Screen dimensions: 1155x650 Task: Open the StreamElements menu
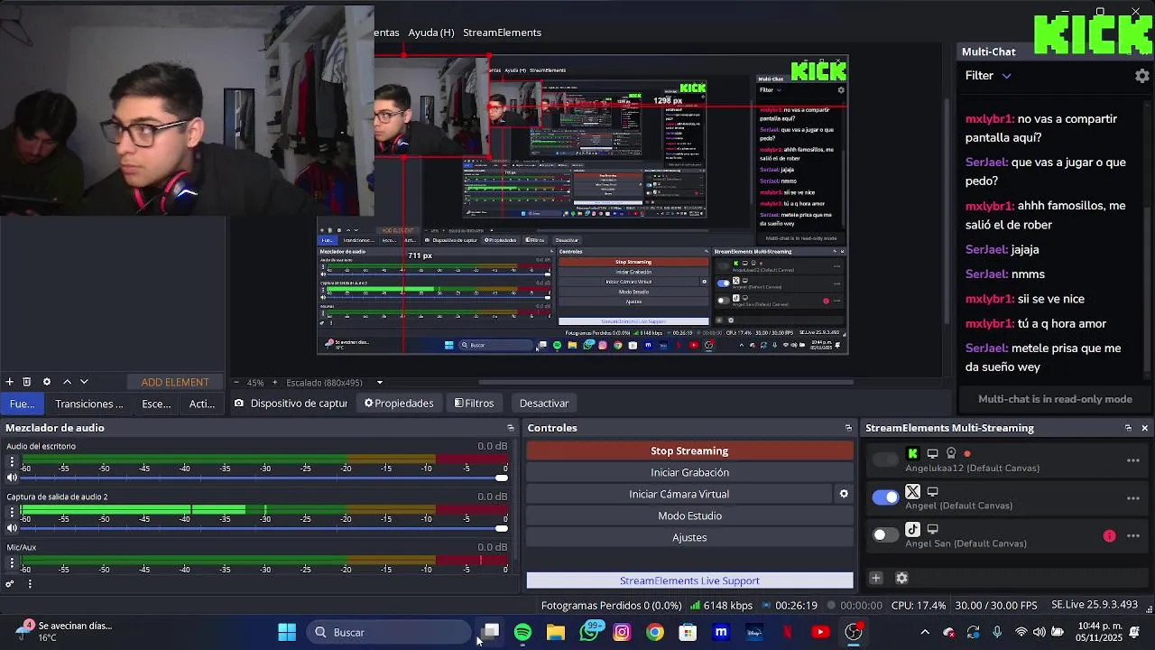point(502,32)
